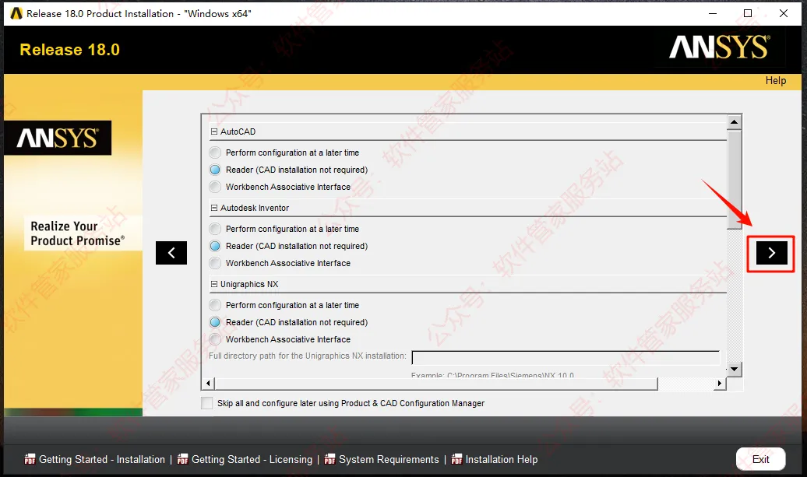Screen dimensions: 807x477
Task: Select Inventor Workbench Associative Interface
Action: tap(215, 263)
